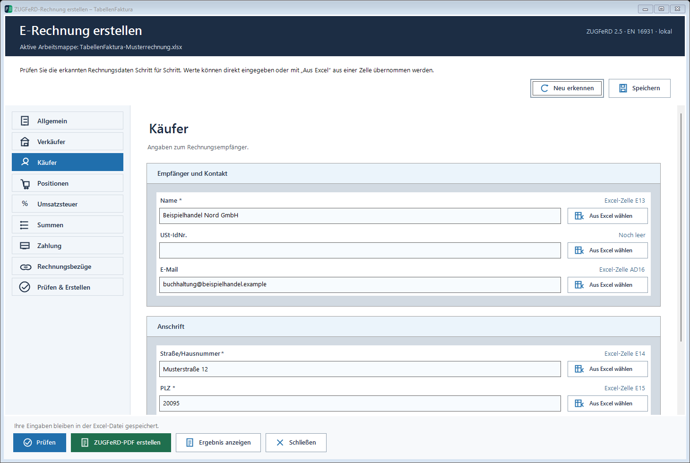Image resolution: width=690 pixels, height=463 pixels.
Task: Click into the E-Mail input field
Action: click(360, 285)
